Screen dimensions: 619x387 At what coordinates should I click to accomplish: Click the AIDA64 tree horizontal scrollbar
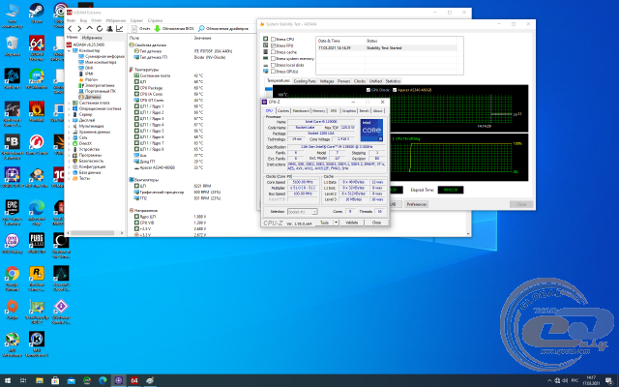(x=95, y=233)
